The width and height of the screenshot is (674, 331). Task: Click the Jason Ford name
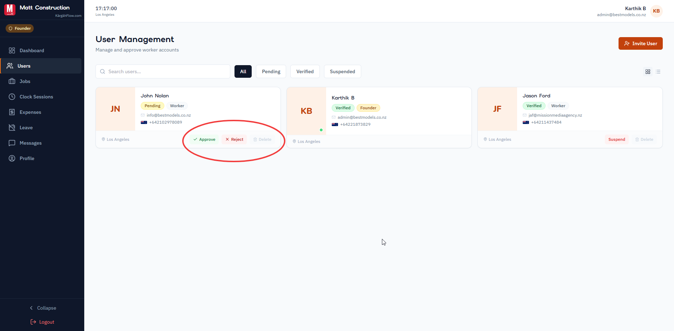(x=536, y=96)
